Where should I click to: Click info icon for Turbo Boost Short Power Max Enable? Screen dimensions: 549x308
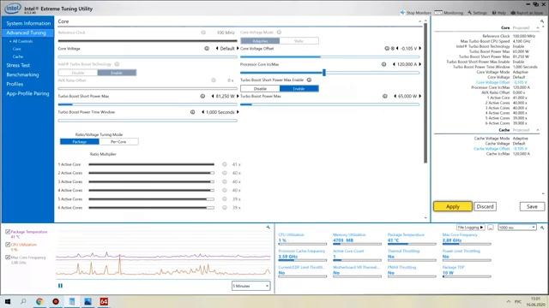309,80
